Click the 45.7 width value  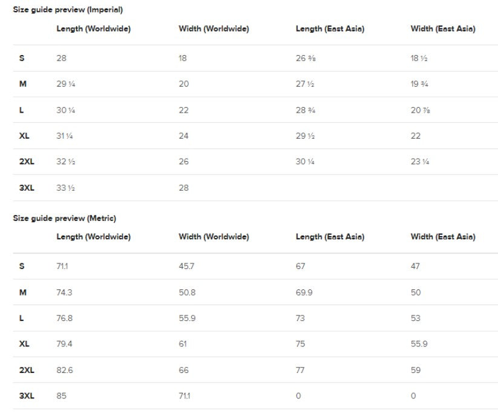pos(186,266)
